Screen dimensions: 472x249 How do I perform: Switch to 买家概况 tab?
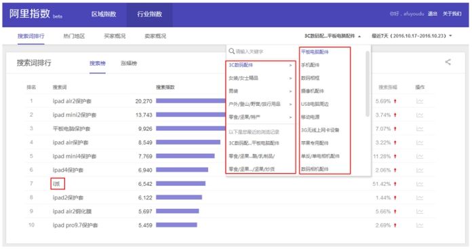point(115,36)
